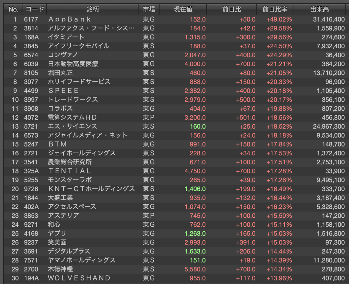
Task: Click rate +16.49% of KNT-CT
Action: (279, 189)
